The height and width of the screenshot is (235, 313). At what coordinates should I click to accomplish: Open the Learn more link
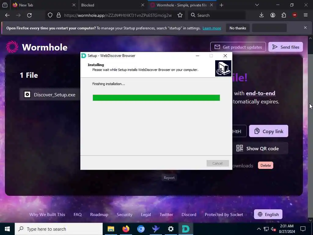212,28
